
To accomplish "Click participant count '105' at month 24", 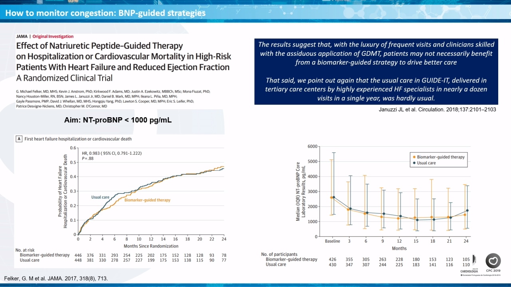I will (466, 259).
